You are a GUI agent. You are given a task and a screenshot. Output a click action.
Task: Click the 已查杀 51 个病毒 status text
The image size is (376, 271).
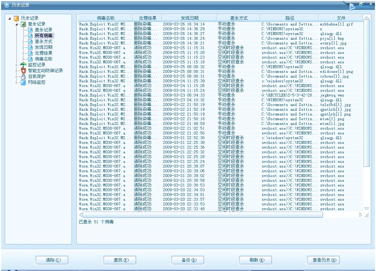pyautogui.click(x=96, y=222)
